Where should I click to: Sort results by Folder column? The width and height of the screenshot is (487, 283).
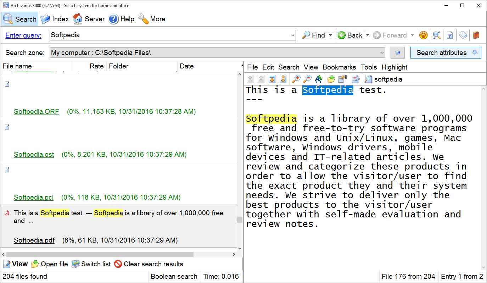[x=142, y=66]
